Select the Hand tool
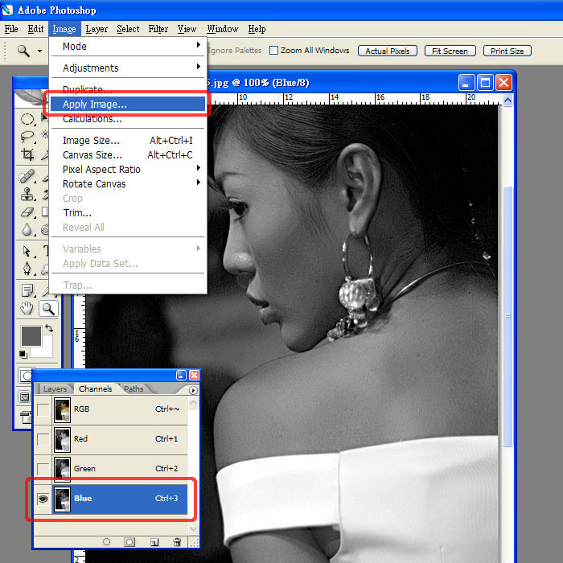 [27, 308]
